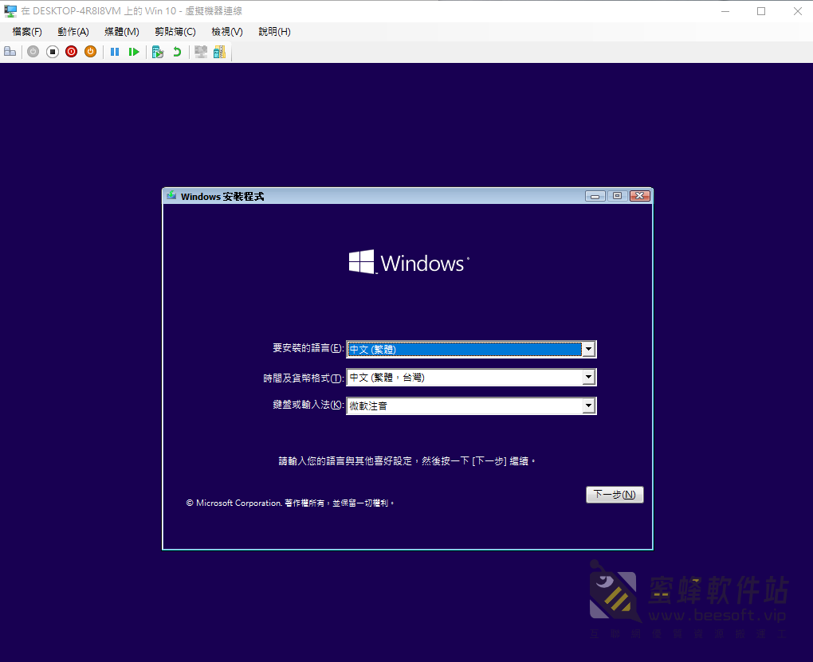Expand the 時間及貨幣格式 dropdown

[588, 378]
